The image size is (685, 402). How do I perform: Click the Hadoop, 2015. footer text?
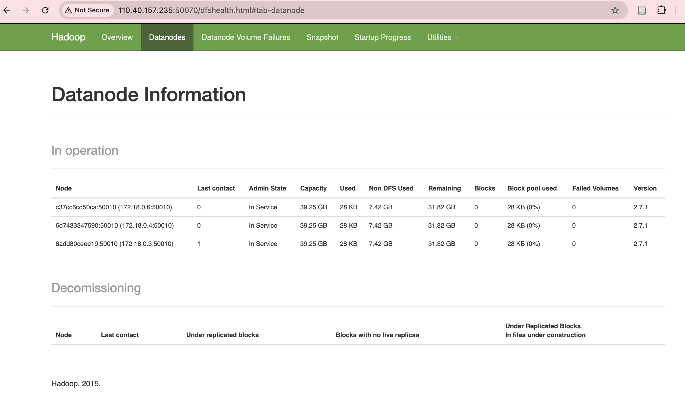tap(76, 384)
